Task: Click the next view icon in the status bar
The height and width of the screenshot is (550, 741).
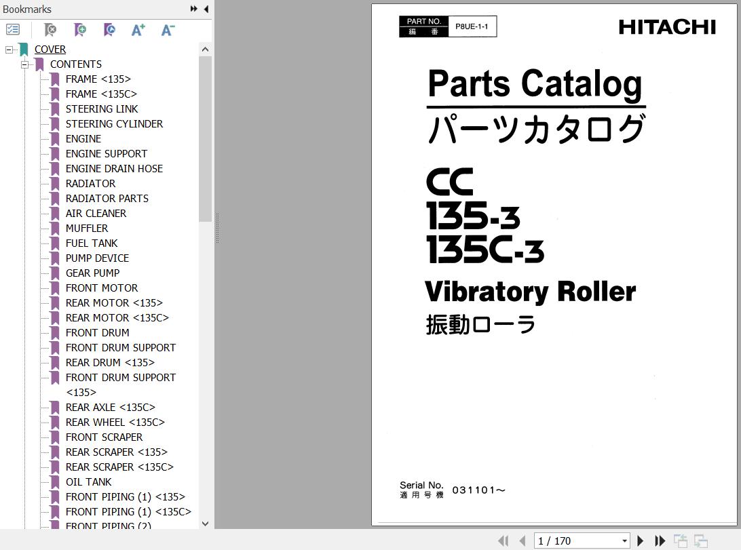Action: pyautogui.click(x=701, y=541)
